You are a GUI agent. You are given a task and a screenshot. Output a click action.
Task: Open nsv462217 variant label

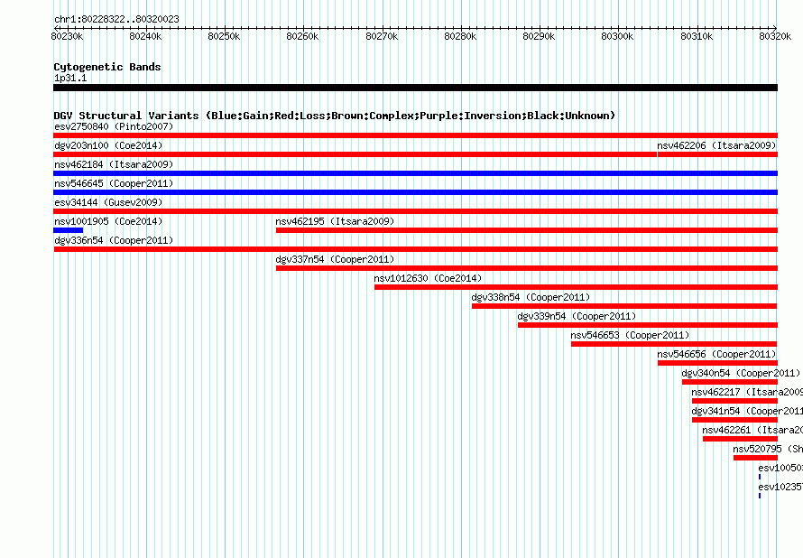click(747, 392)
